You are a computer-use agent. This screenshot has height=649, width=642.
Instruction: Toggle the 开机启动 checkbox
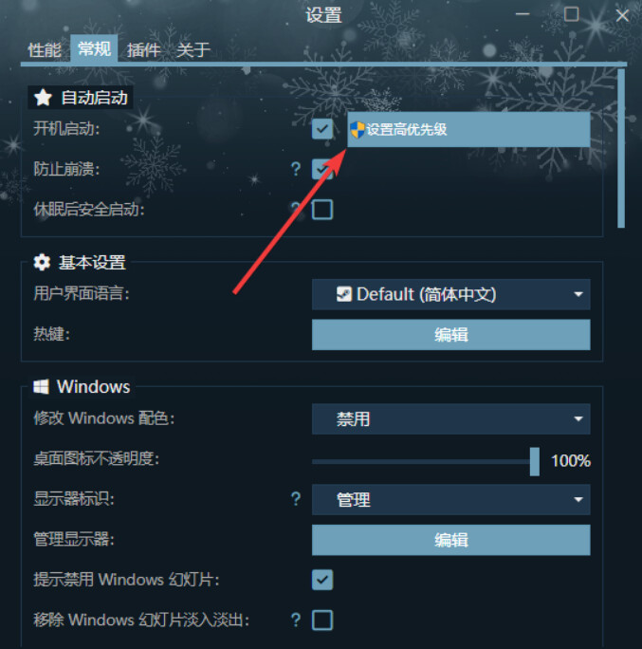(x=322, y=129)
